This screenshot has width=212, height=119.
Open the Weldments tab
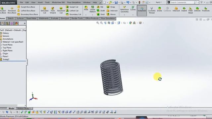44,19
